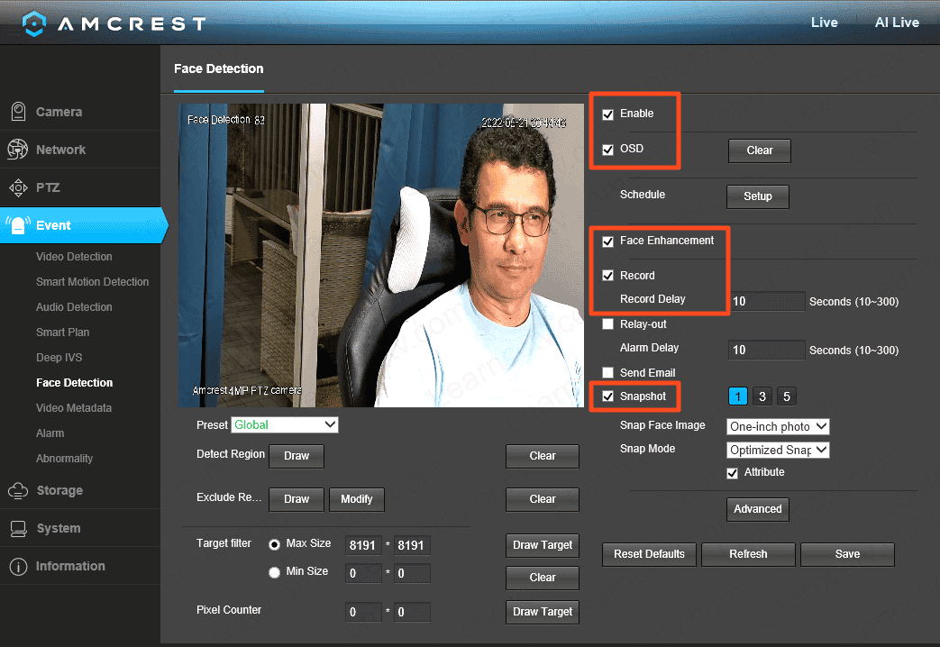Open the Preset Global dropdown
This screenshot has width=940, height=647.
(x=285, y=424)
